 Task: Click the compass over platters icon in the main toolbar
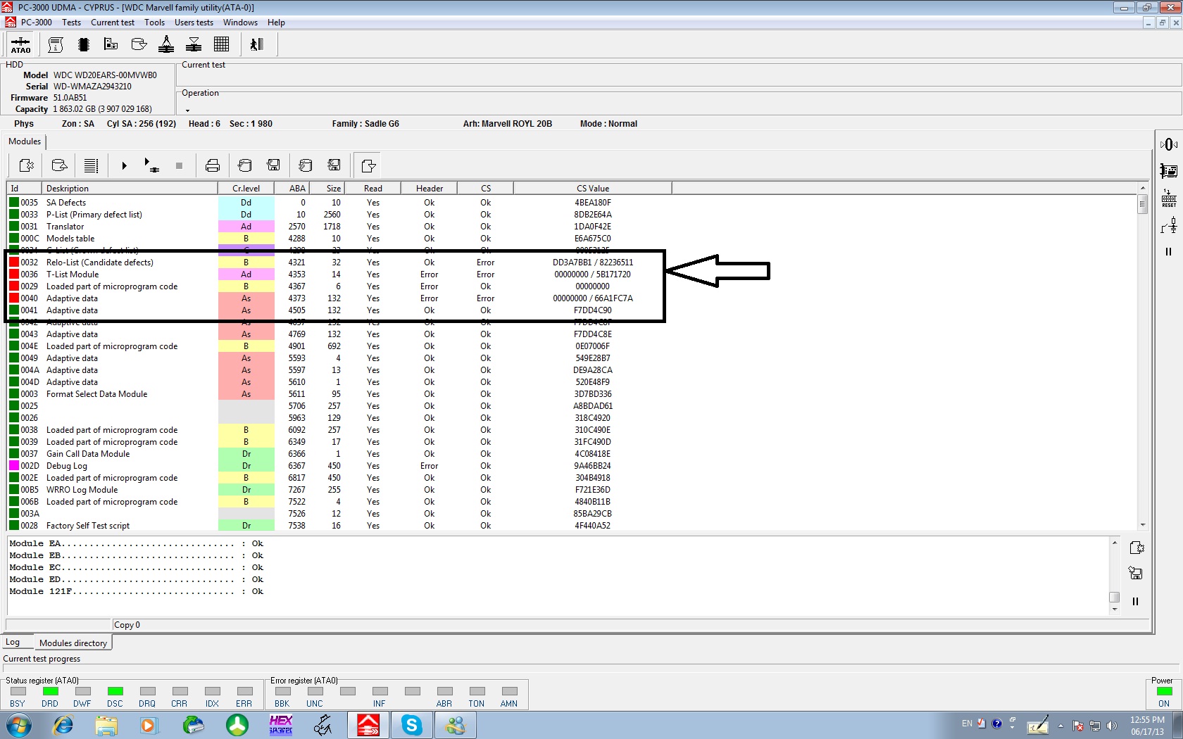pos(166,45)
